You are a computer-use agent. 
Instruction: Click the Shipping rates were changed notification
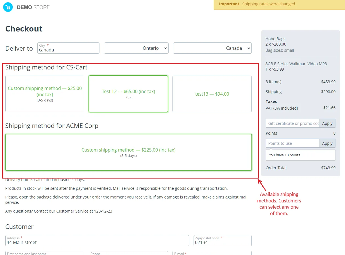[279, 4]
